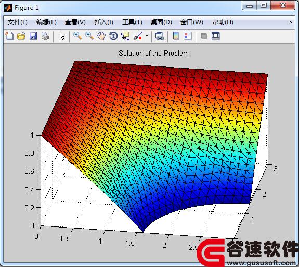Minimize the Figure 1 window

click(250, 6)
